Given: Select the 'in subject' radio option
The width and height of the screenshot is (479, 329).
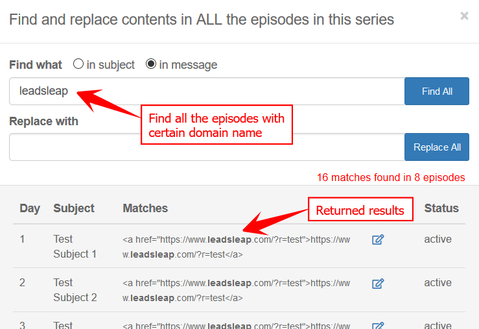Looking at the screenshot, I should coord(78,64).
